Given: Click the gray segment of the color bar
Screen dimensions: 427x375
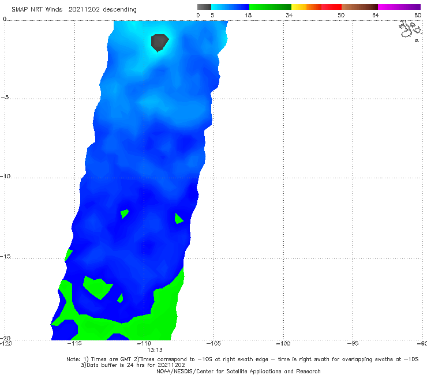Looking at the screenshot, I should pyautogui.click(x=204, y=7).
